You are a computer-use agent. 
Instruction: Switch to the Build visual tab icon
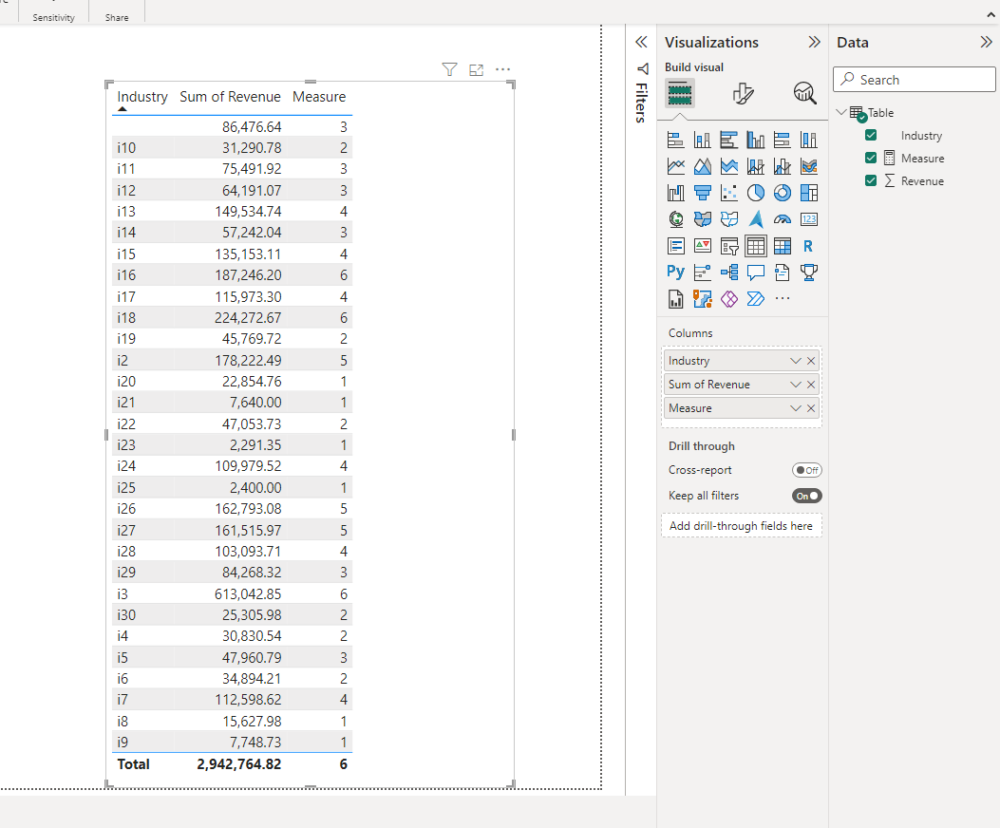pos(680,94)
